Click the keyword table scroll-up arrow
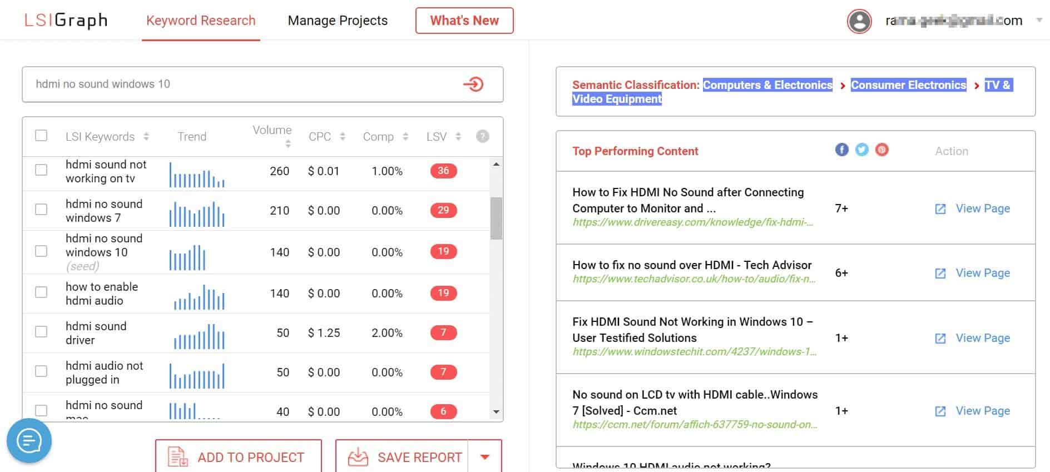Viewport: 1050px width, 472px height. [496, 164]
